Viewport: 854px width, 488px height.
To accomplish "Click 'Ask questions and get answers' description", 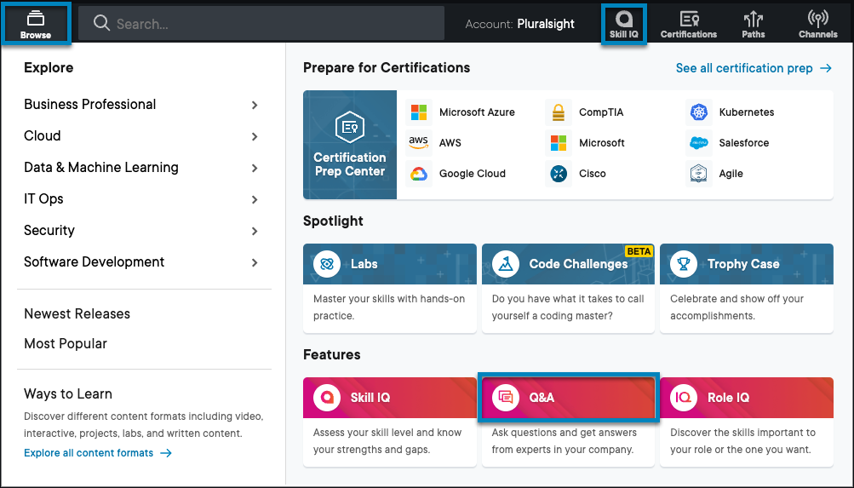I will tap(564, 441).
